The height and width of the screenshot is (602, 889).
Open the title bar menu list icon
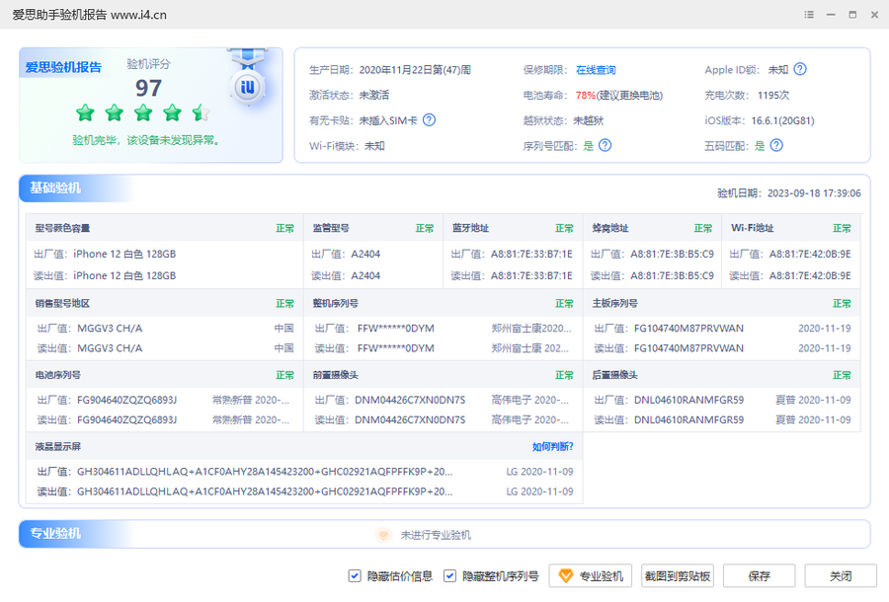(809, 15)
